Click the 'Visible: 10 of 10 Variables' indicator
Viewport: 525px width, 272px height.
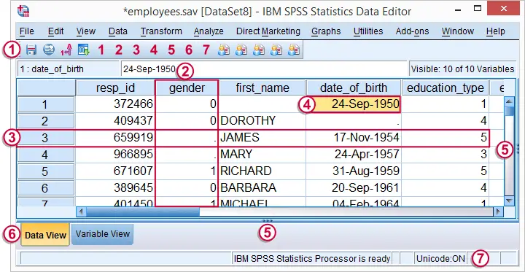[462, 69]
